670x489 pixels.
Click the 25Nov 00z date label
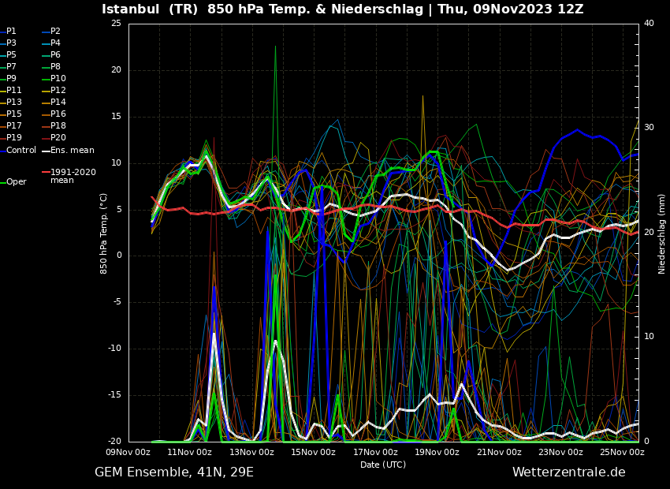tap(622, 452)
